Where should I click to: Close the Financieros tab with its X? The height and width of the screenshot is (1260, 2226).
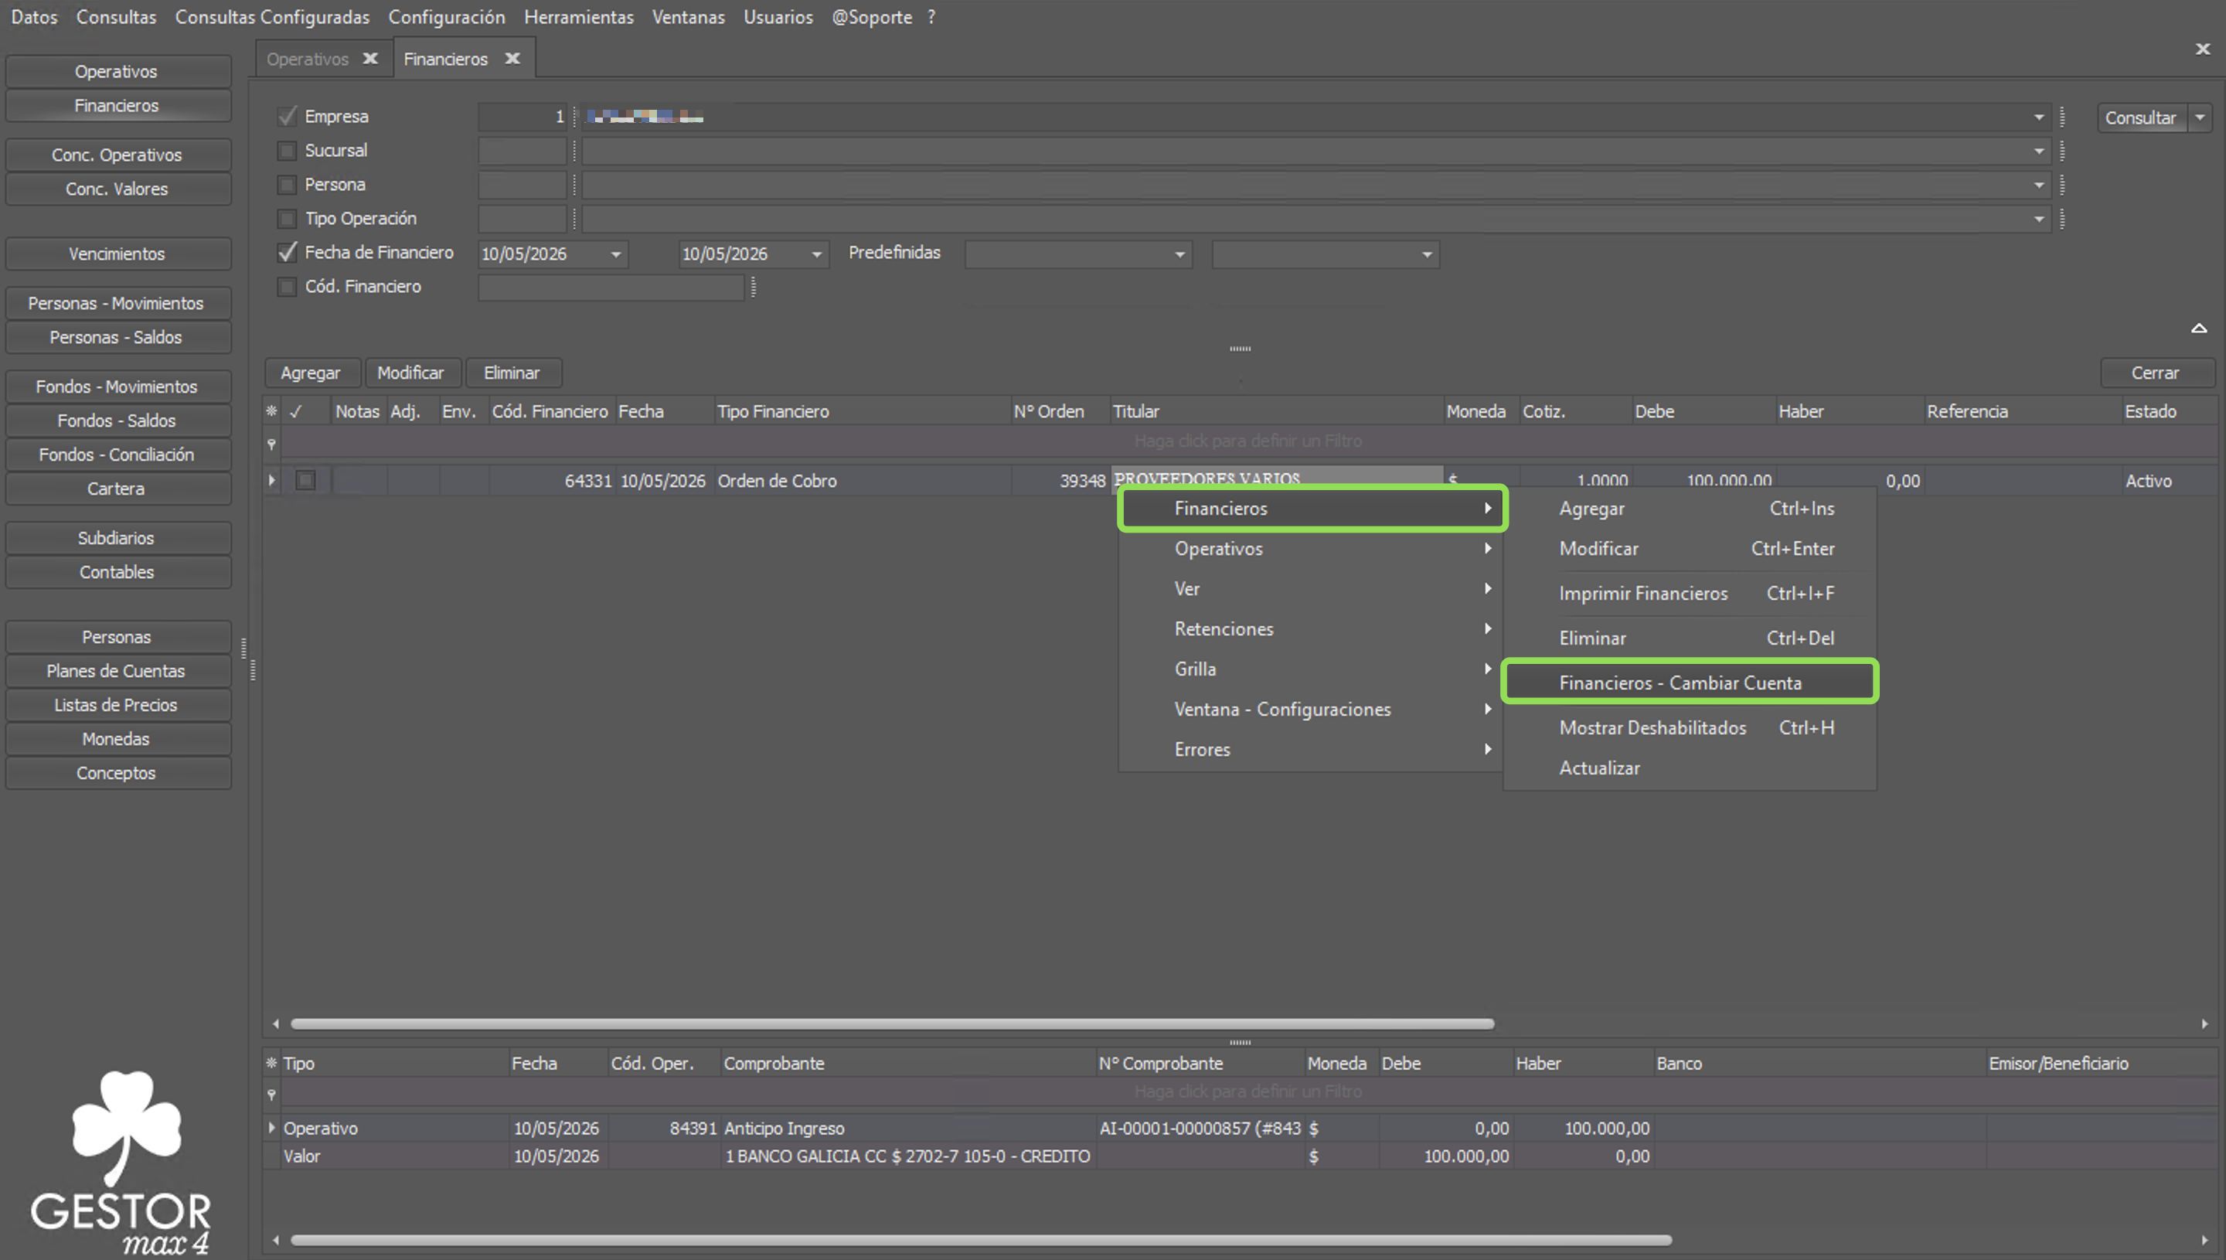click(512, 58)
